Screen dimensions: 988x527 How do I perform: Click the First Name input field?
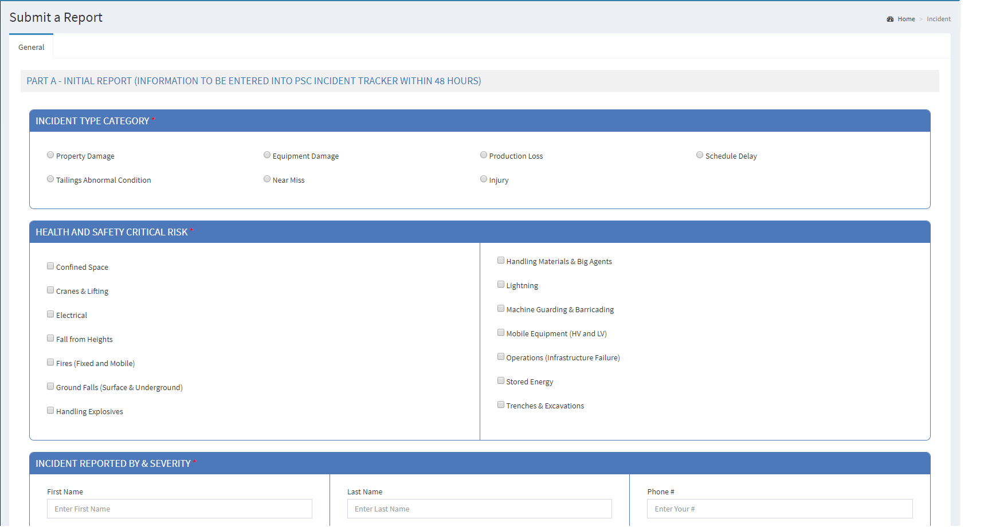point(179,509)
